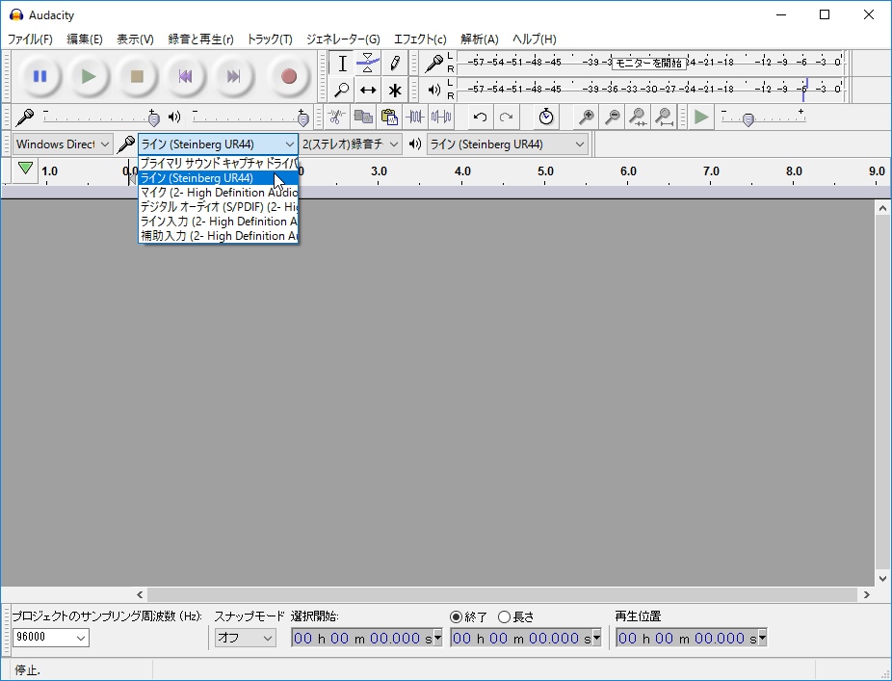Open the playback device dropdown
The width and height of the screenshot is (892, 681).
click(507, 144)
